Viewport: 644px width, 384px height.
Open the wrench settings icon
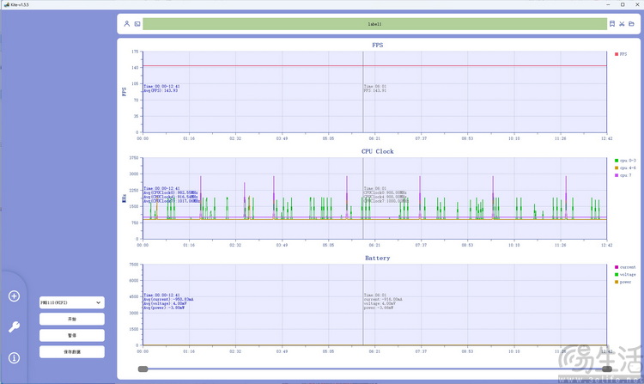(14, 326)
